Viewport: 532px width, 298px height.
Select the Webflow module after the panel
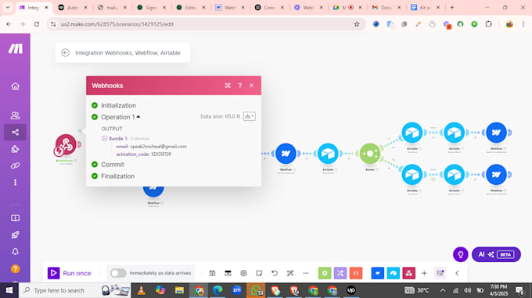[x=286, y=154]
